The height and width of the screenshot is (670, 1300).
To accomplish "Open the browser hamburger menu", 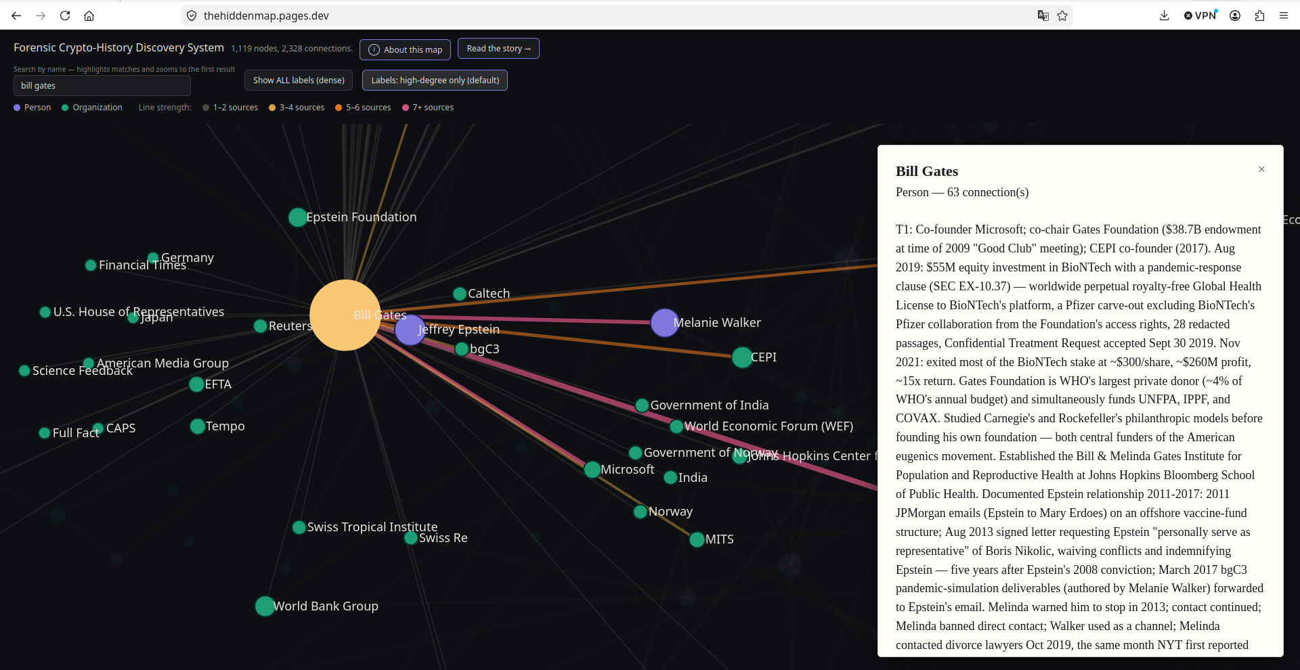I will (x=1284, y=16).
